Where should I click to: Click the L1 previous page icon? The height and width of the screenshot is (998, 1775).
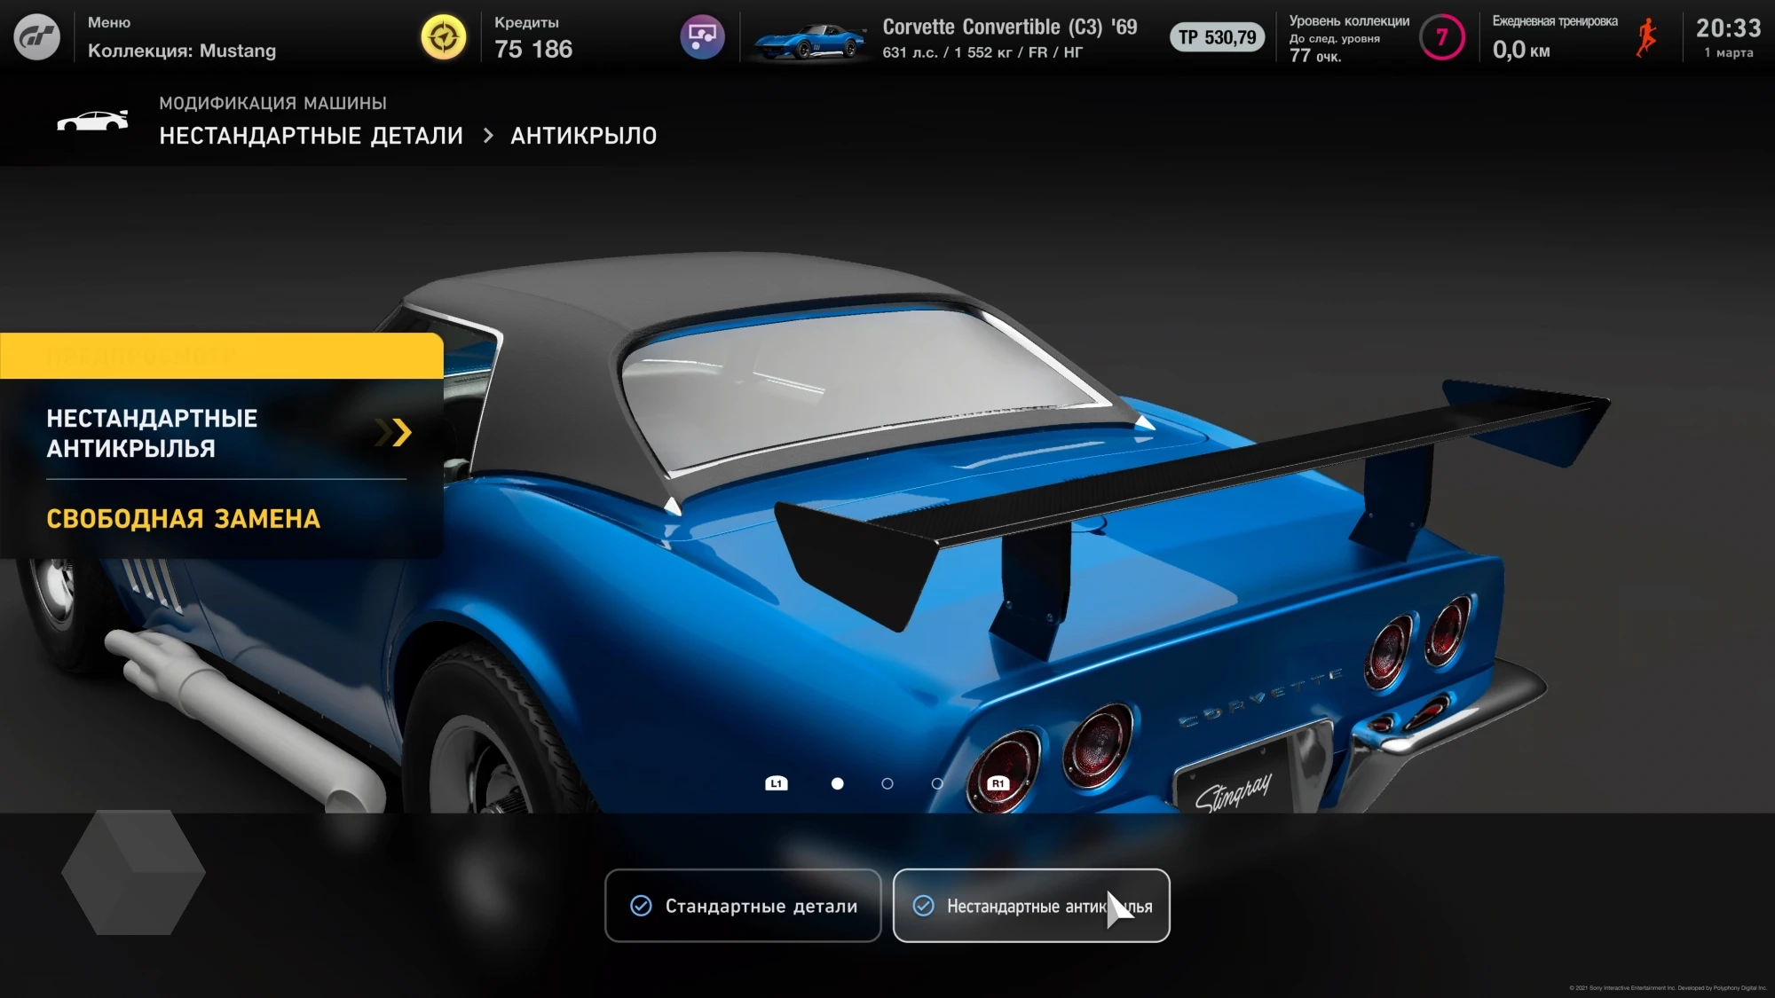coord(777,783)
